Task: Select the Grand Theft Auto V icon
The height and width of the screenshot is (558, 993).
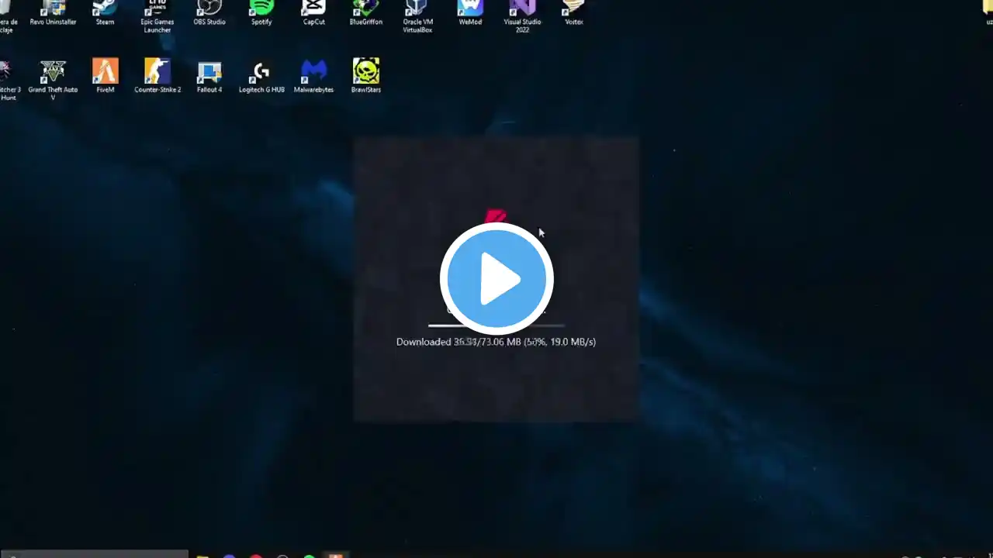Action: pyautogui.click(x=54, y=79)
